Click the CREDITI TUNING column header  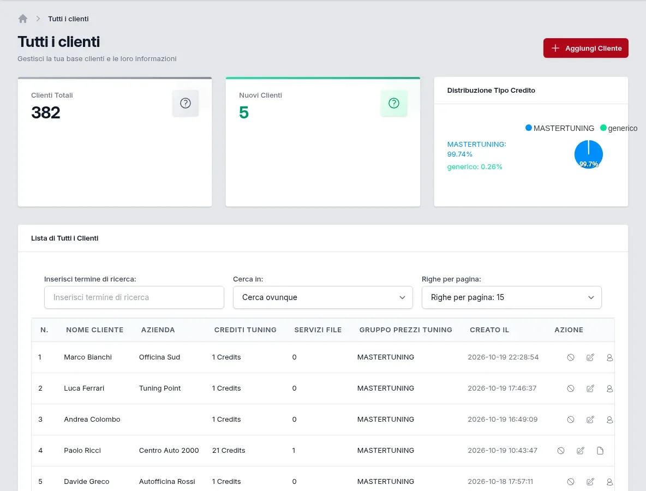point(246,330)
